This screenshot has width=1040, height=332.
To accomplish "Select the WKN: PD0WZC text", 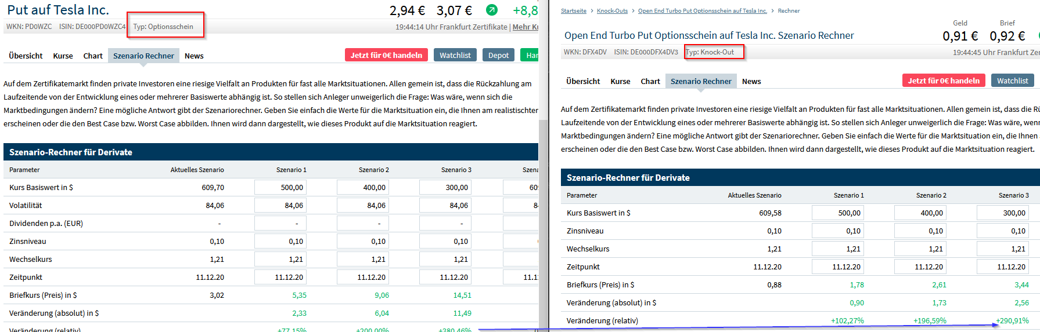I will [x=29, y=27].
